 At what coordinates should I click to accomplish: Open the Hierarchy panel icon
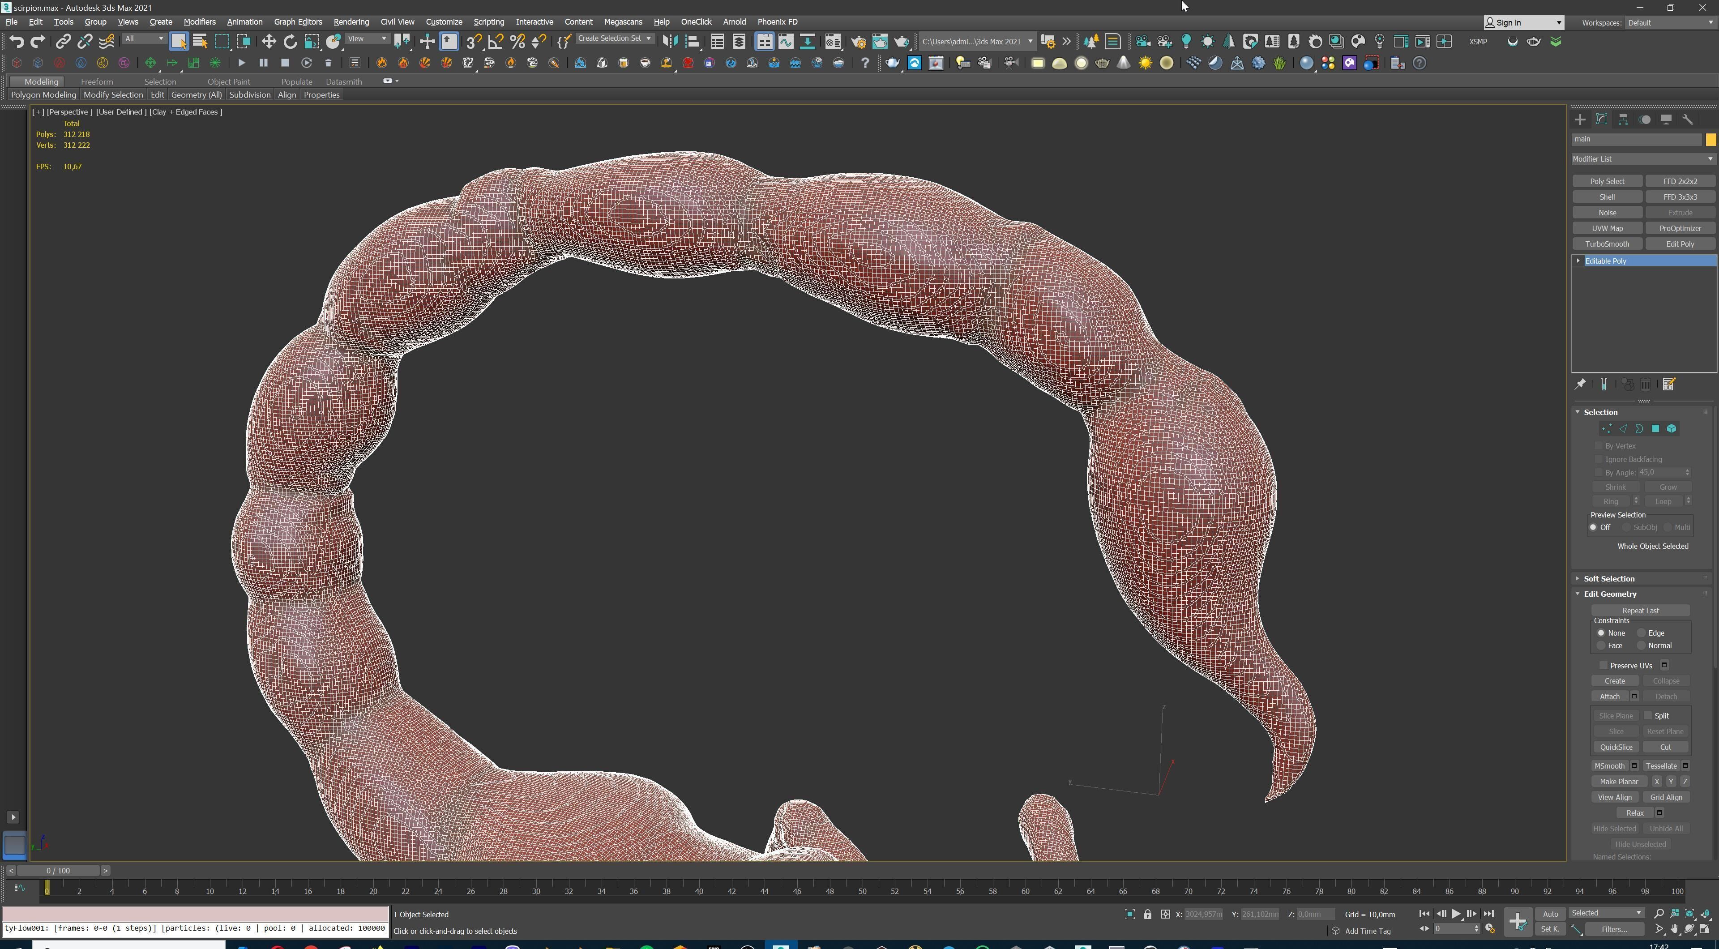click(1624, 120)
